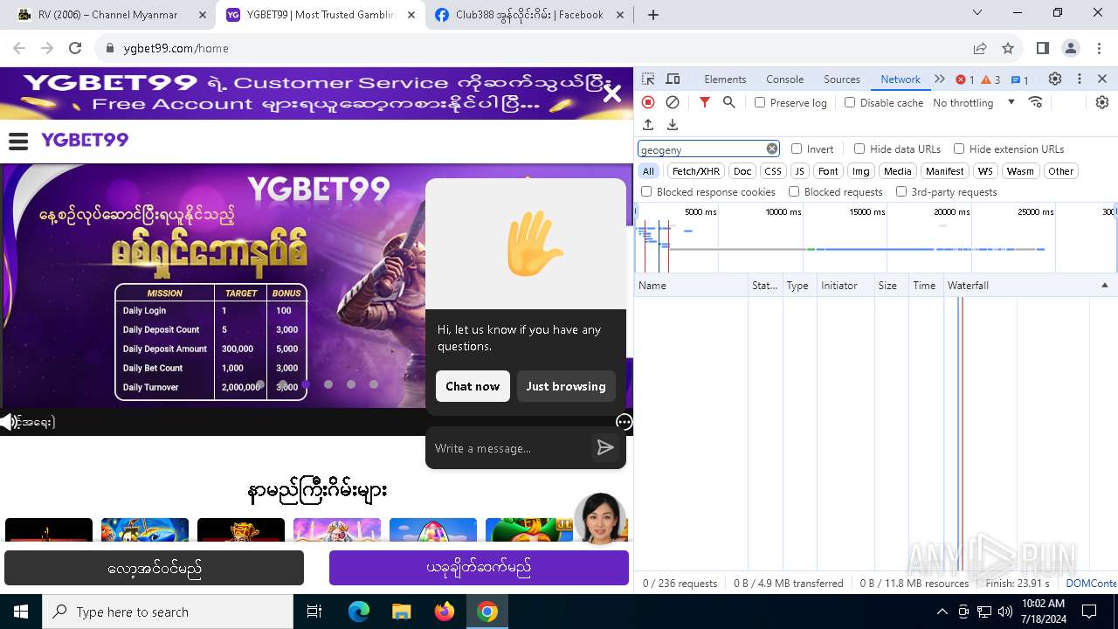1118x629 pixels.
Task: Show the warnings count badge
Action: pyautogui.click(x=991, y=79)
